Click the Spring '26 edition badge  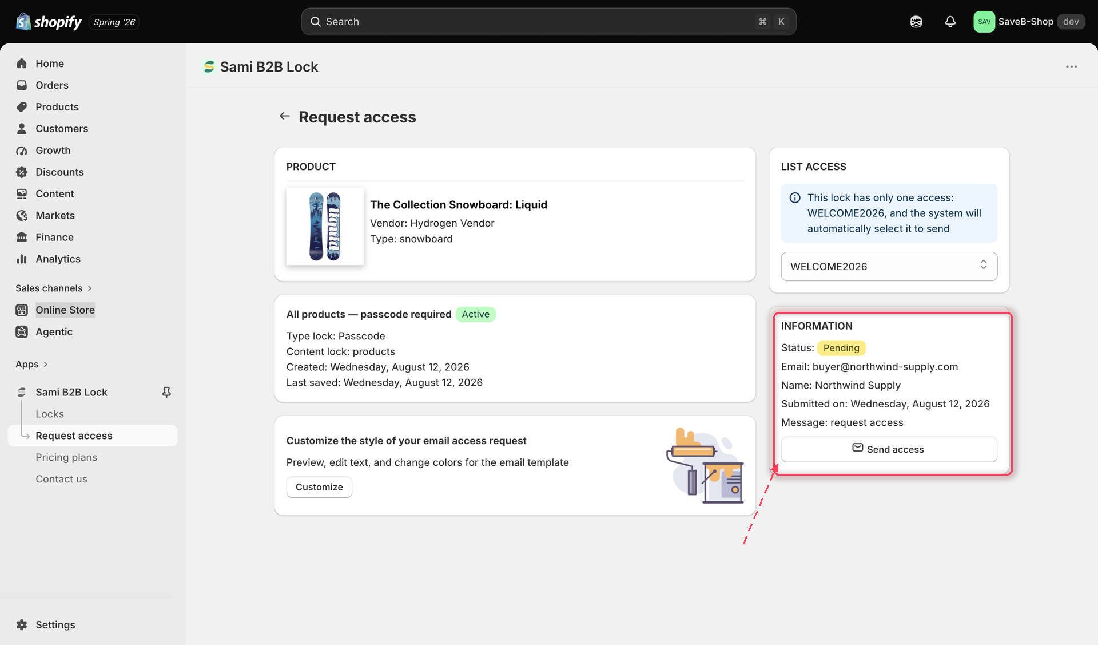pos(114,22)
